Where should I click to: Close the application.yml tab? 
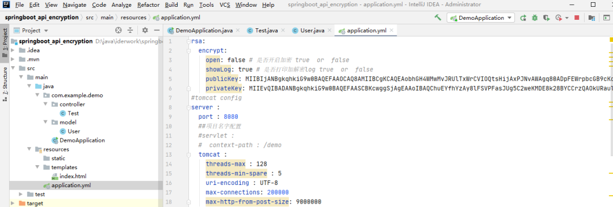click(x=391, y=30)
